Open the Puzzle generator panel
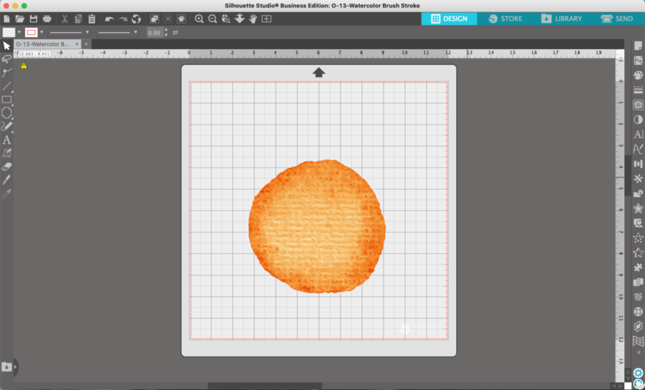 coord(638,267)
